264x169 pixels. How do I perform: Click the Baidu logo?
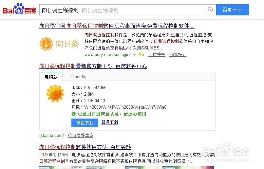pos(19,9)
